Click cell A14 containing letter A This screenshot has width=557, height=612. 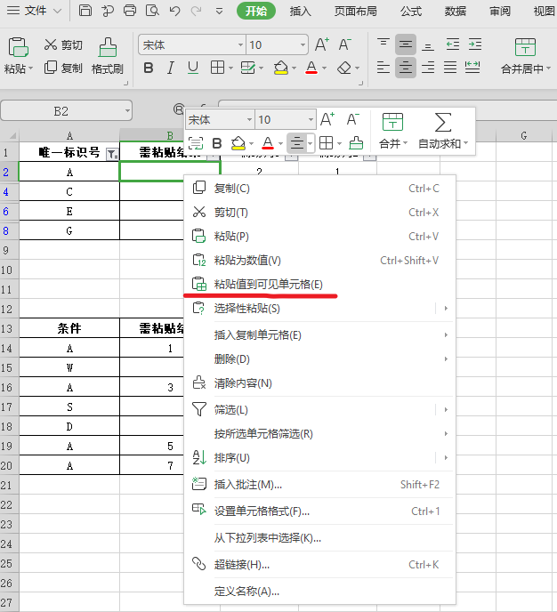(x=69, y=348)
